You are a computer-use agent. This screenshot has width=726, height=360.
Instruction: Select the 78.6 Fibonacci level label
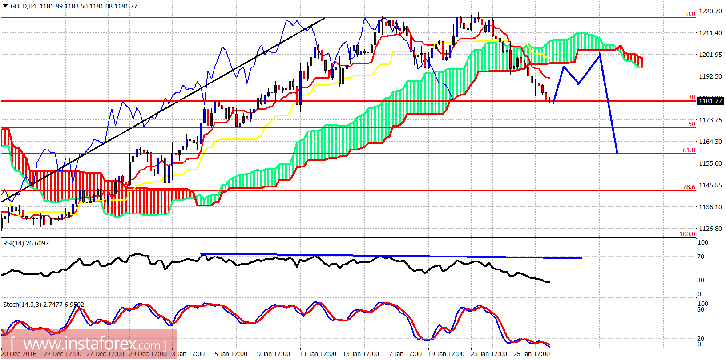(689, 187)
